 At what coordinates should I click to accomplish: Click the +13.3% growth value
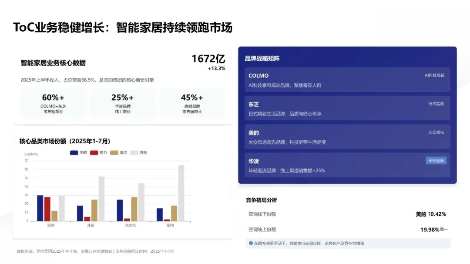click(216, 69)
